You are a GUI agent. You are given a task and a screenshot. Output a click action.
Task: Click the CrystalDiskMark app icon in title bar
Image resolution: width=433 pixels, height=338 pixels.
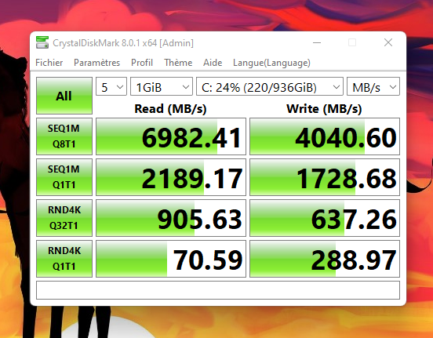pos(42,42)
